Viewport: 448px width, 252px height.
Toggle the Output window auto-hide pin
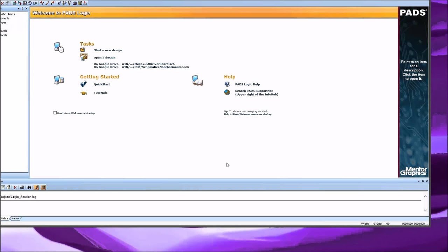tap(423, 181)
